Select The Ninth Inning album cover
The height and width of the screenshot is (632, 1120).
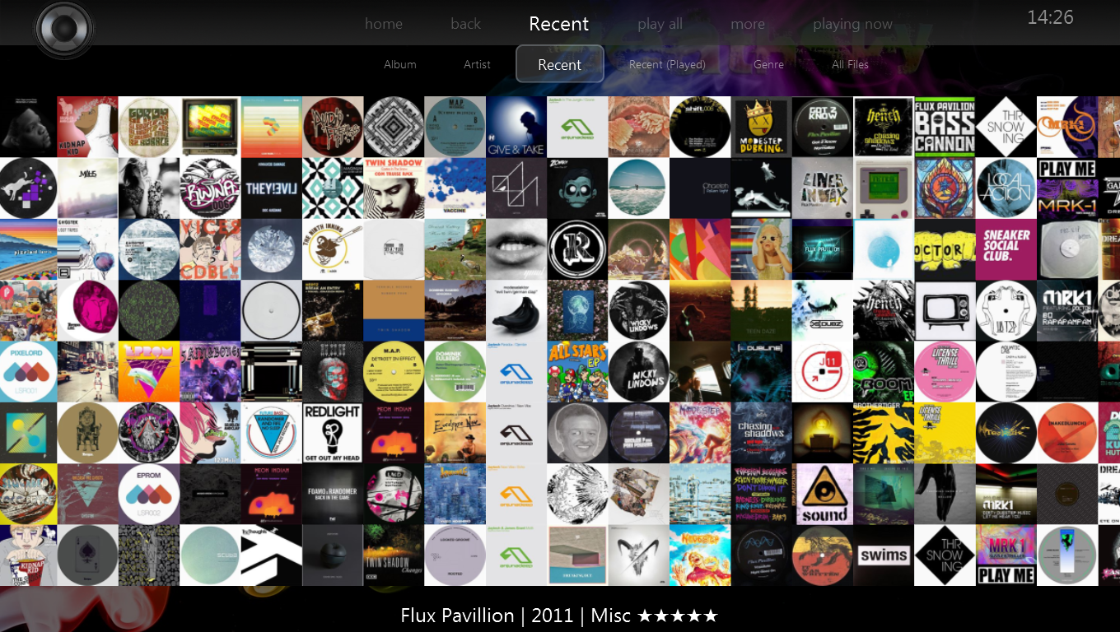[x=332, y=249]
